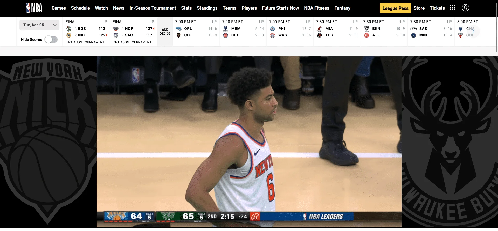
Task: Click MIN record 15 - 4
Action: [x=447, y=35]
